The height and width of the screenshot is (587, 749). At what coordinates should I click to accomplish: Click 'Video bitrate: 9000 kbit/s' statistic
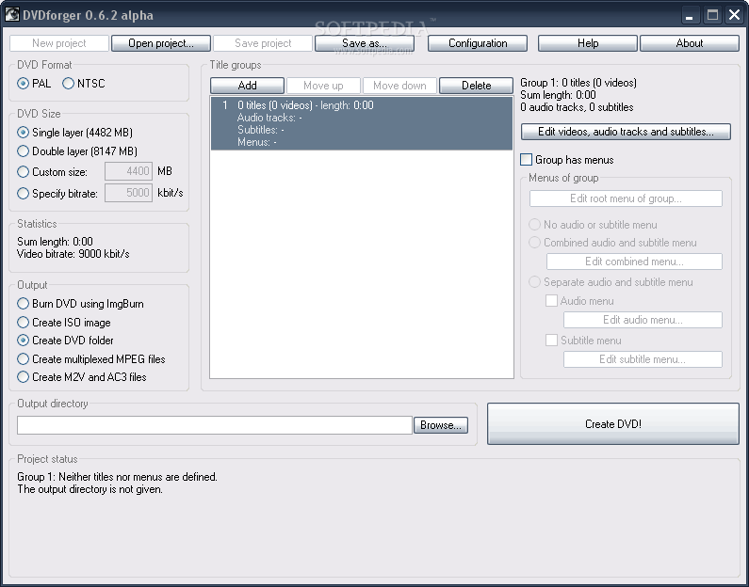pos(73,254)
